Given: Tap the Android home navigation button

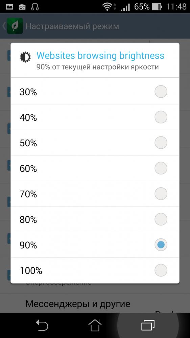Looking at the screenshot, I should 95,325.
